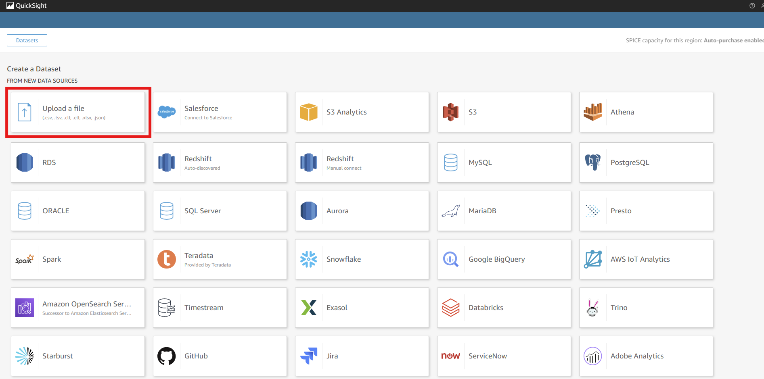Click the GitHub octocat icon
764x379 pixels.
pos(167,356)
